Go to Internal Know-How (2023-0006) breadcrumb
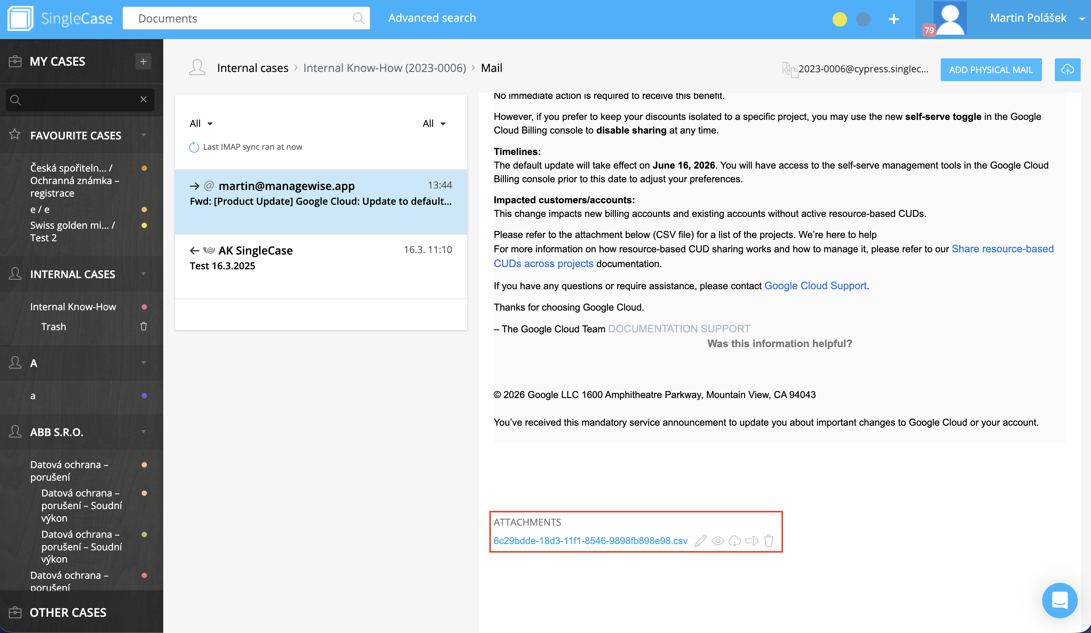The width and height of the screenshot is (1091, 633). (384, 68)
